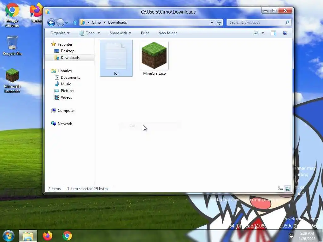Expand the Open button dropdown arrow
The image size is (323, 242).
99,33
